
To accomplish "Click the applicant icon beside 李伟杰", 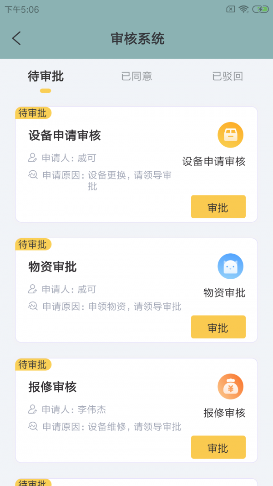I will tap(32, 409).
